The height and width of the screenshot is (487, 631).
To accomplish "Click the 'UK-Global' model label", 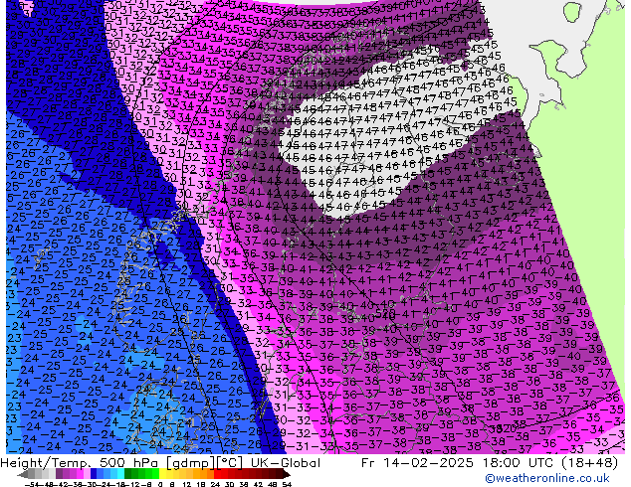I will 286,463.
